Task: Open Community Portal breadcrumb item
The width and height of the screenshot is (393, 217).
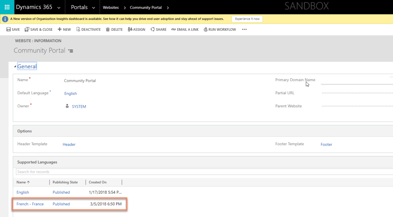Action: (146, 8)
